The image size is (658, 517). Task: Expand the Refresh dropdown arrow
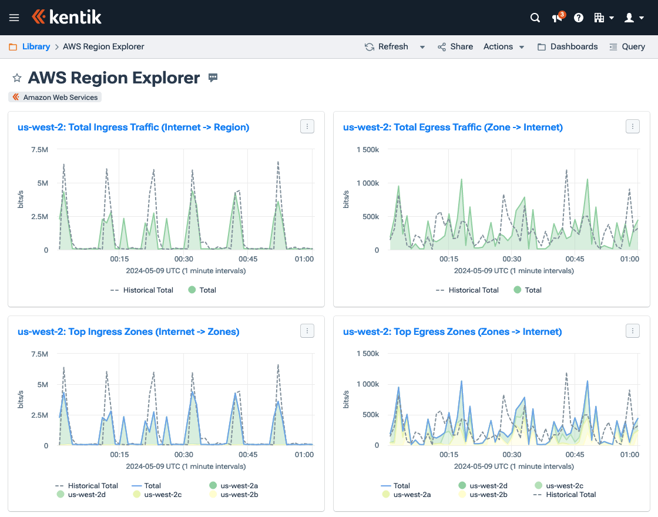point(422,46)
